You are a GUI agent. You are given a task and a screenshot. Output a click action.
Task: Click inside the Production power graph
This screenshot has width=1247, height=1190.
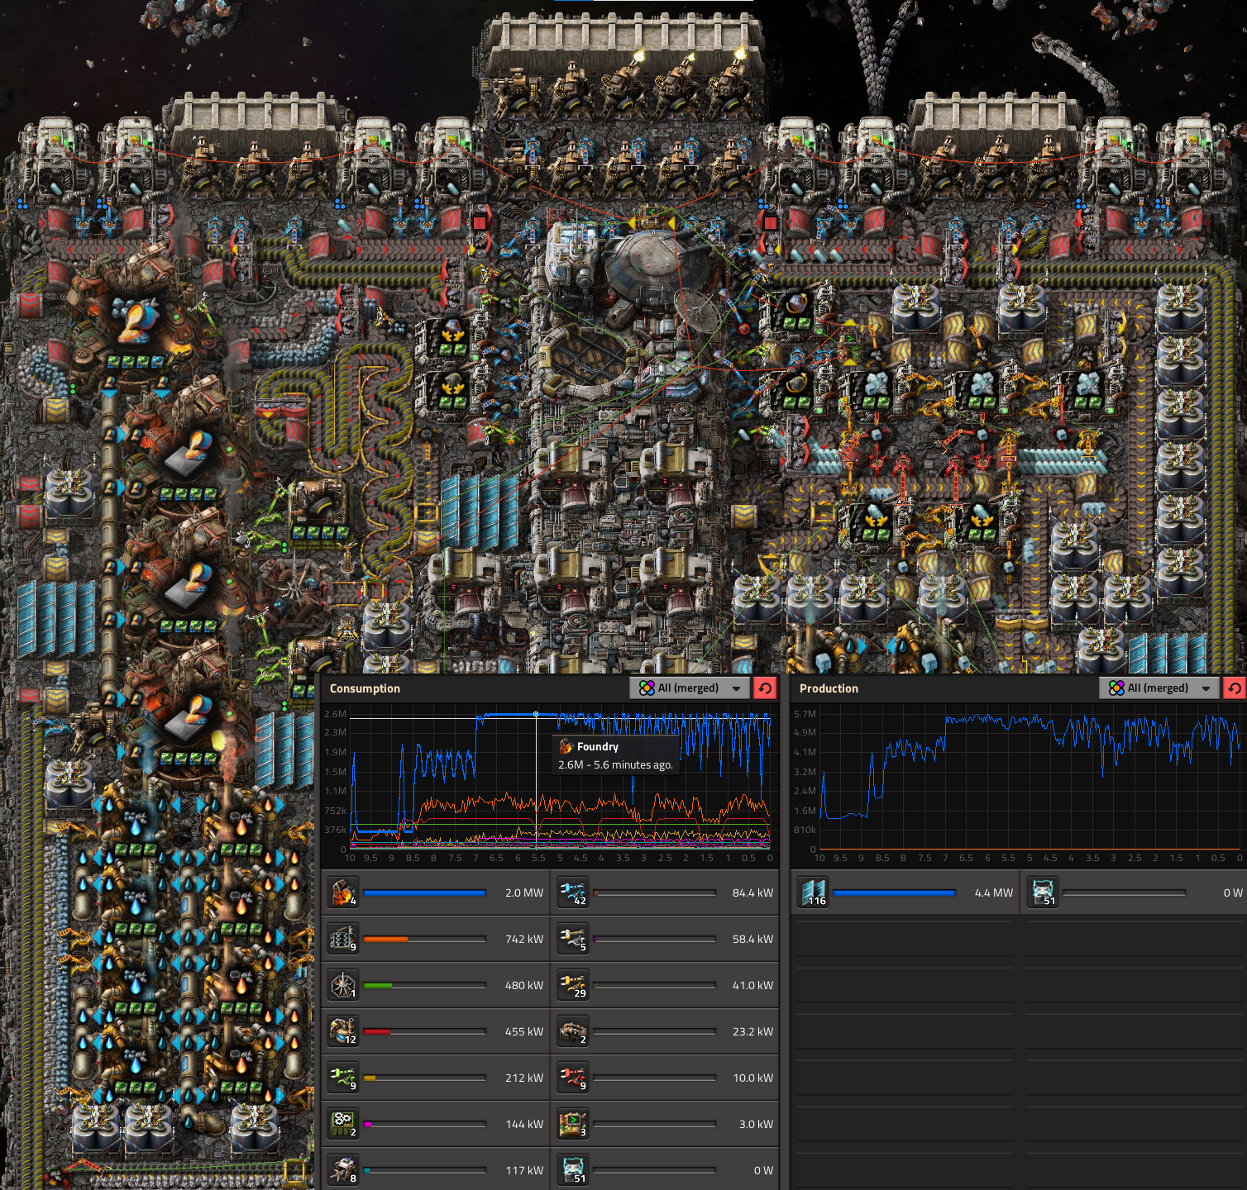(x=1030, y=781)
